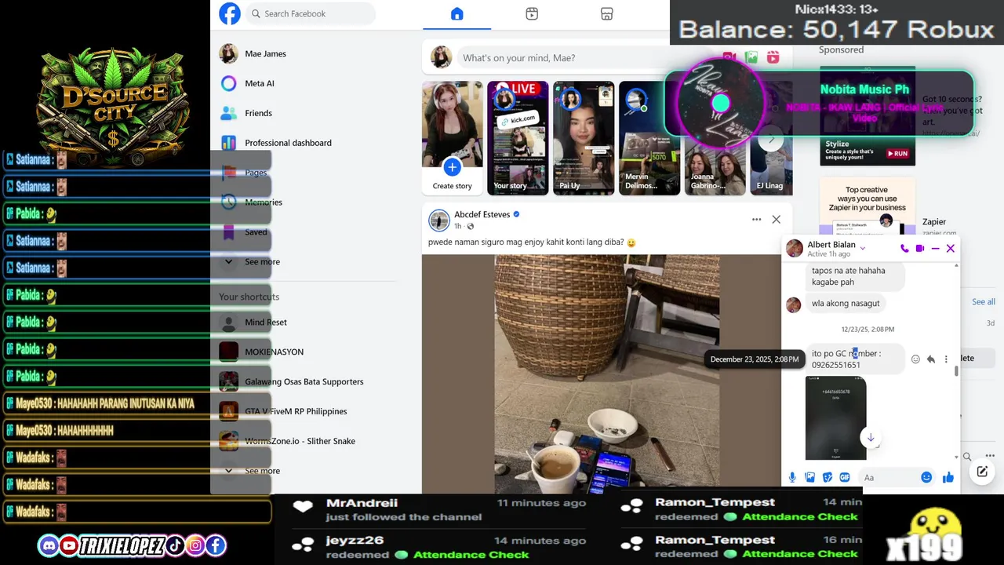Add photo/video to a new post
This screenshot has width=1004, height=565.
coord(751,57)
